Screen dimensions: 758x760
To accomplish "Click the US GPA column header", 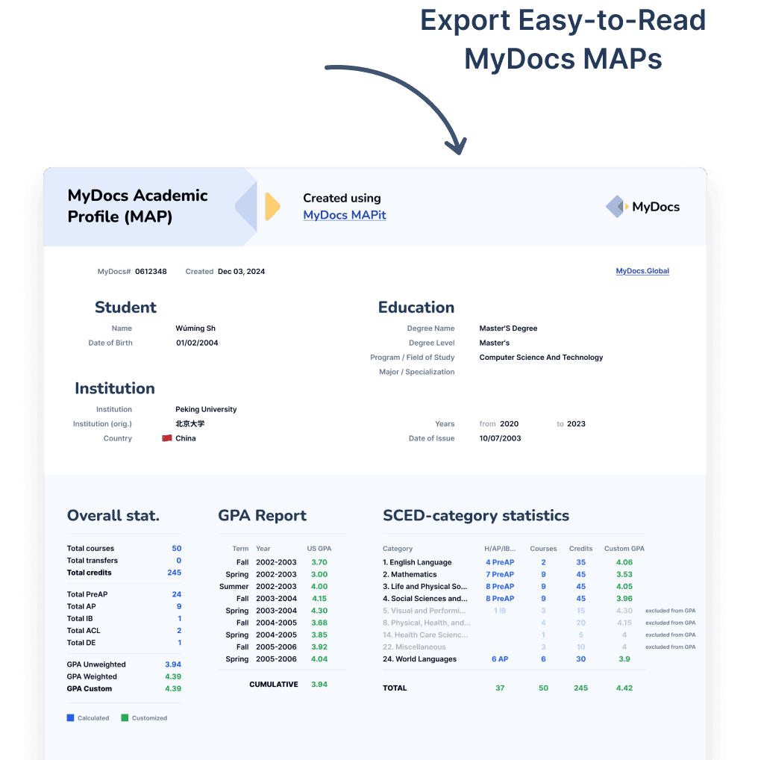I will (319, 549).
